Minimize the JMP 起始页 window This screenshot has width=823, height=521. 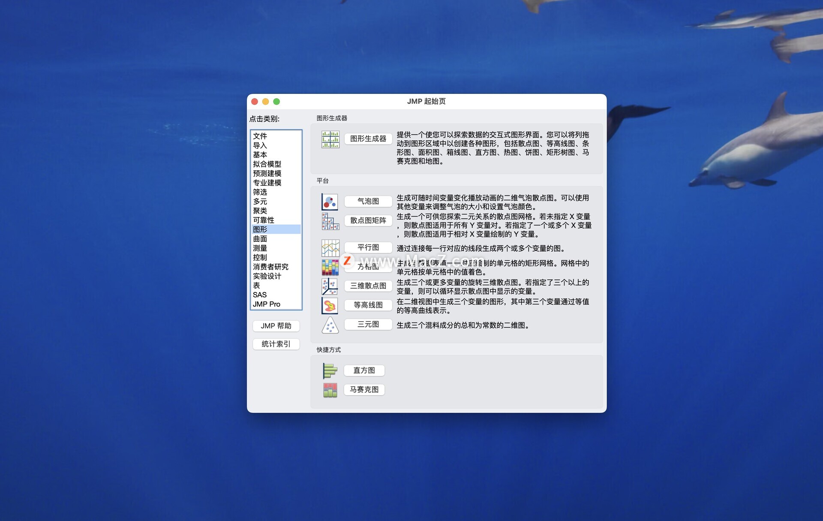266,102
